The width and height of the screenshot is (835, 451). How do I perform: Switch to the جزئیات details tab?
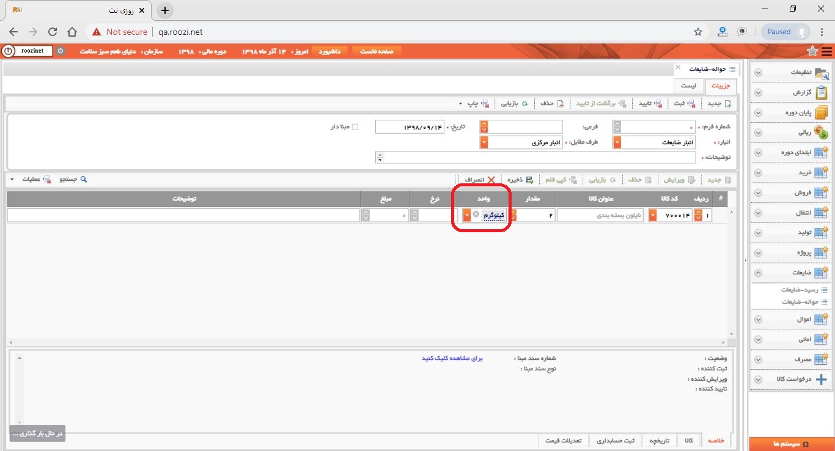720,86
